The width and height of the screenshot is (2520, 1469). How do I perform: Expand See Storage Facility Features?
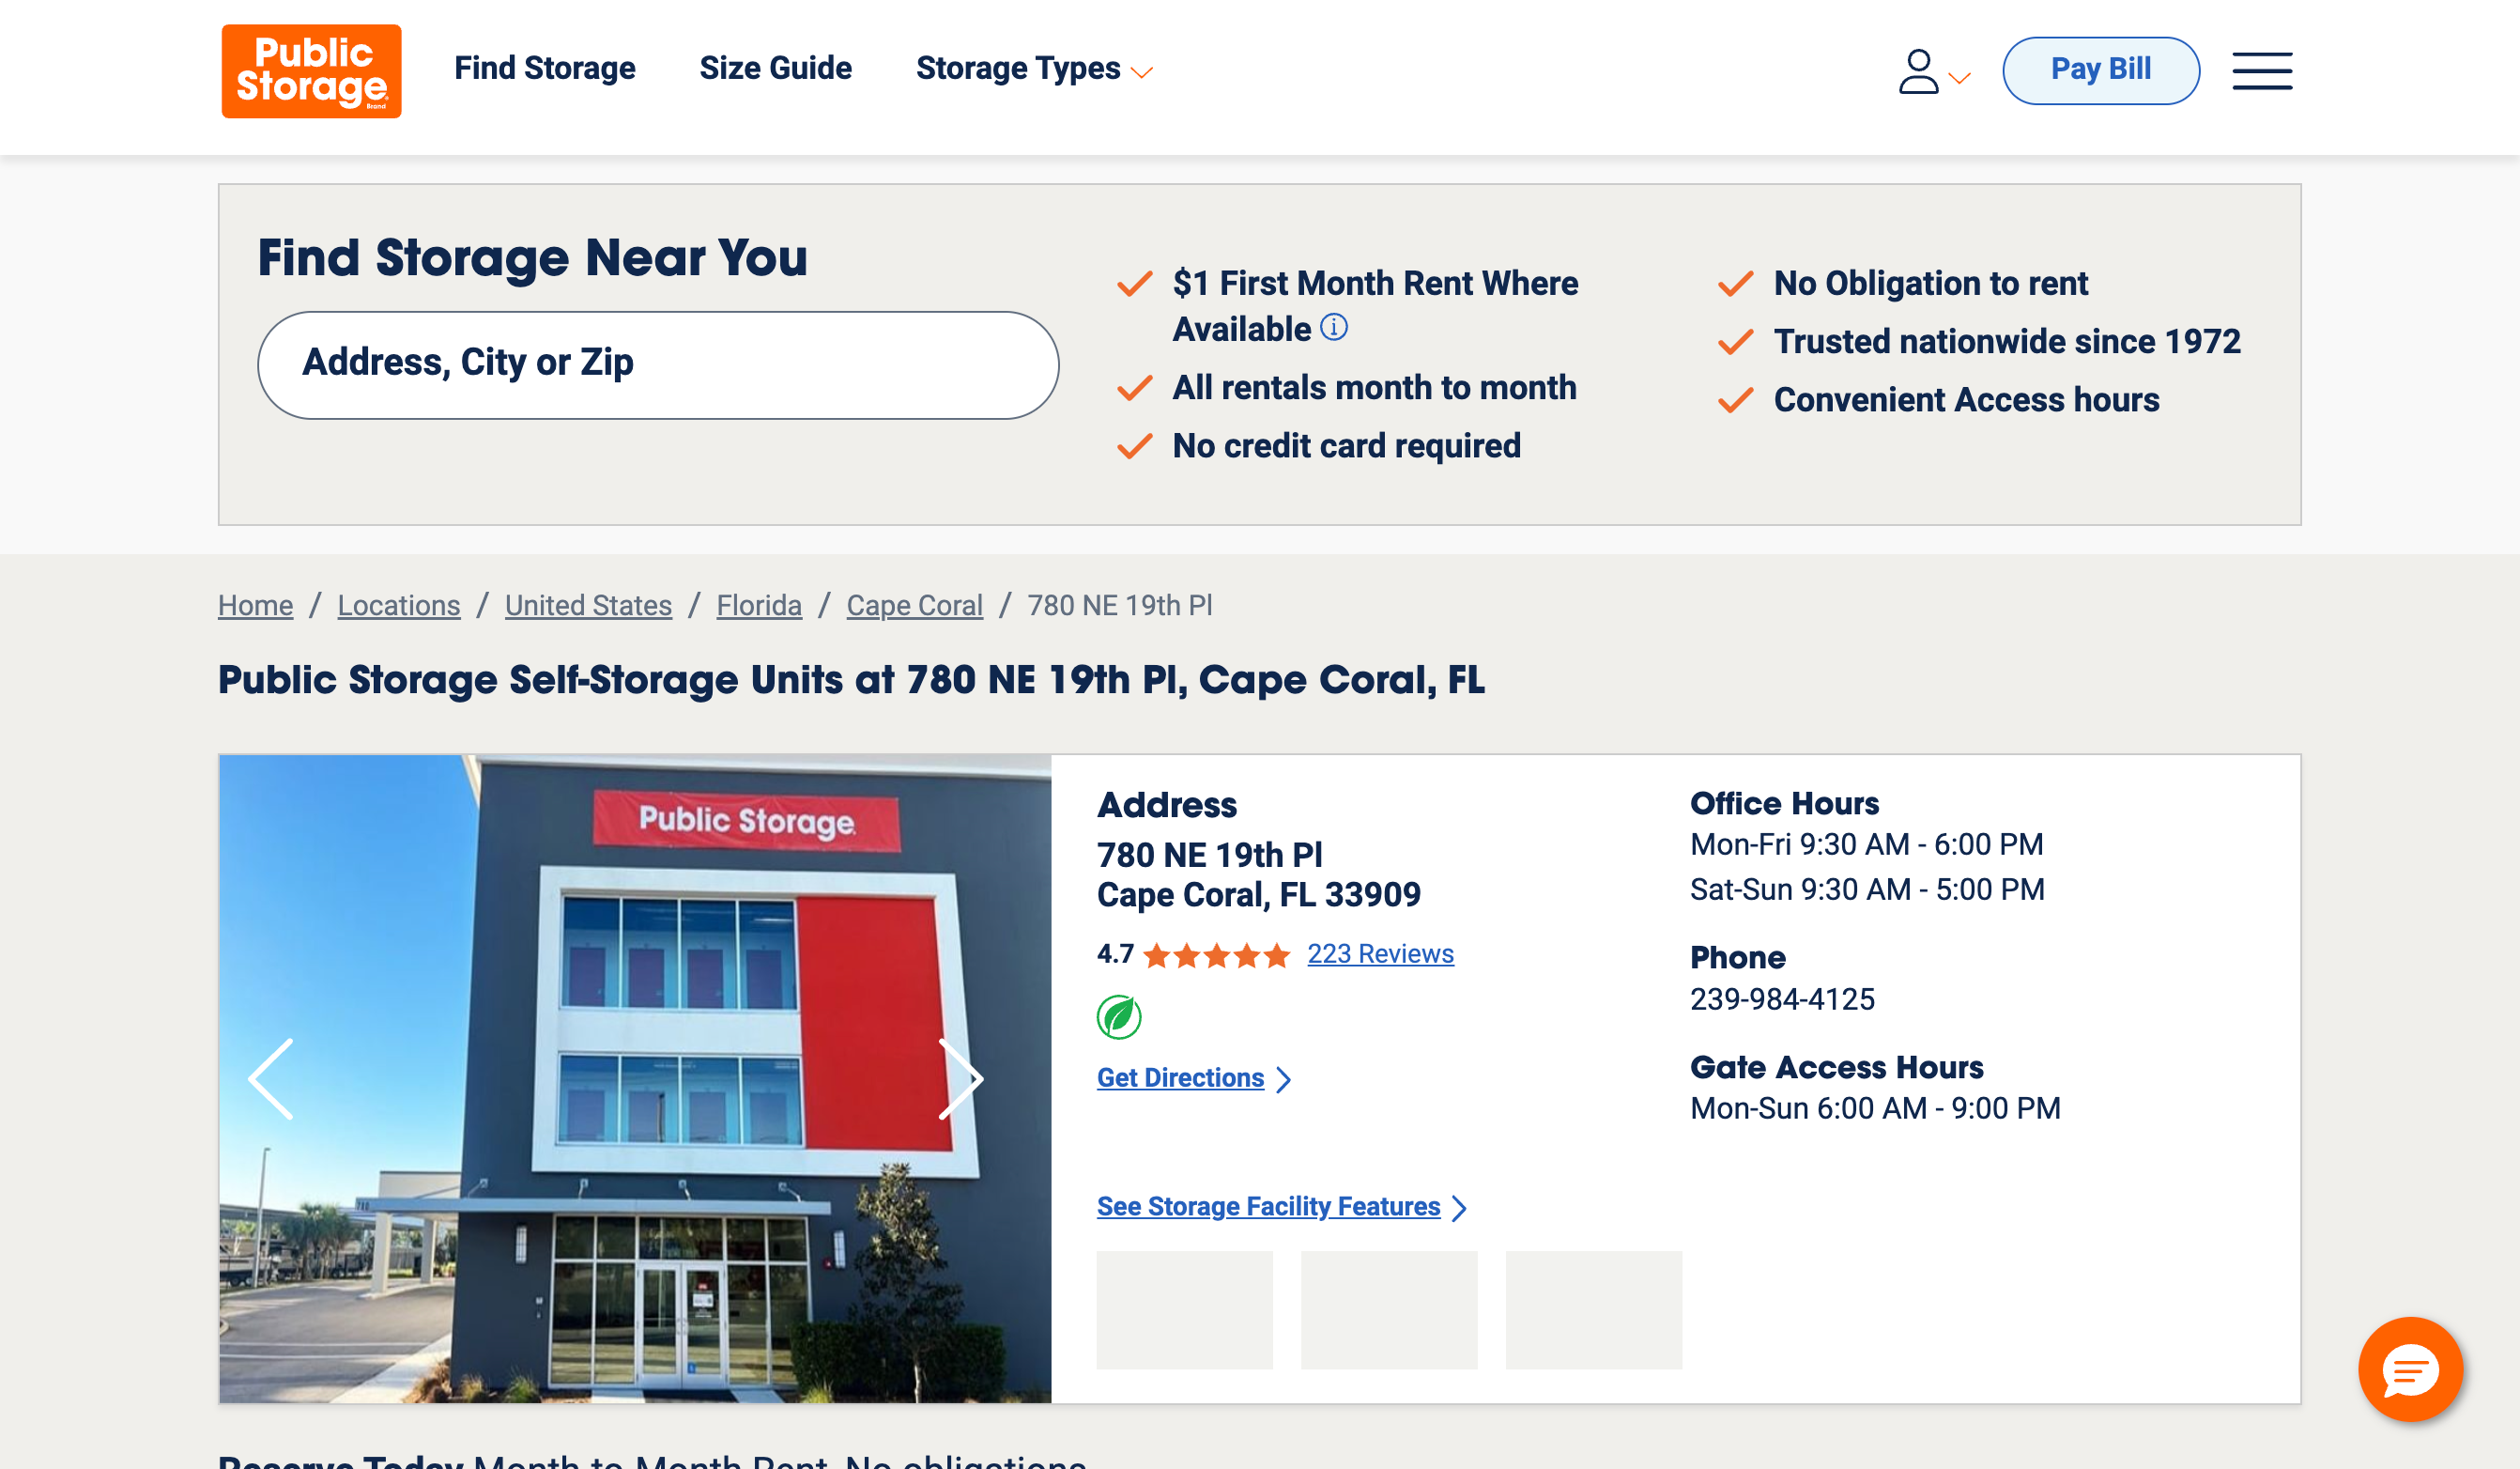(1281, 1207)
